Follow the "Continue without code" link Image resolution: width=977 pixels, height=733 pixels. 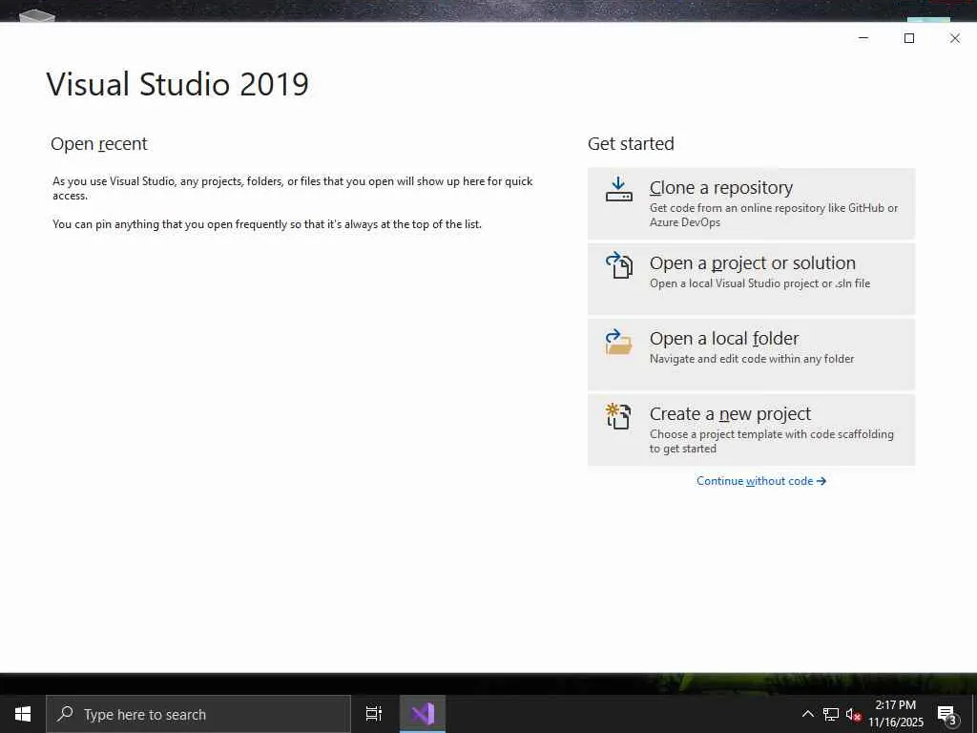(x=760, y=481)
